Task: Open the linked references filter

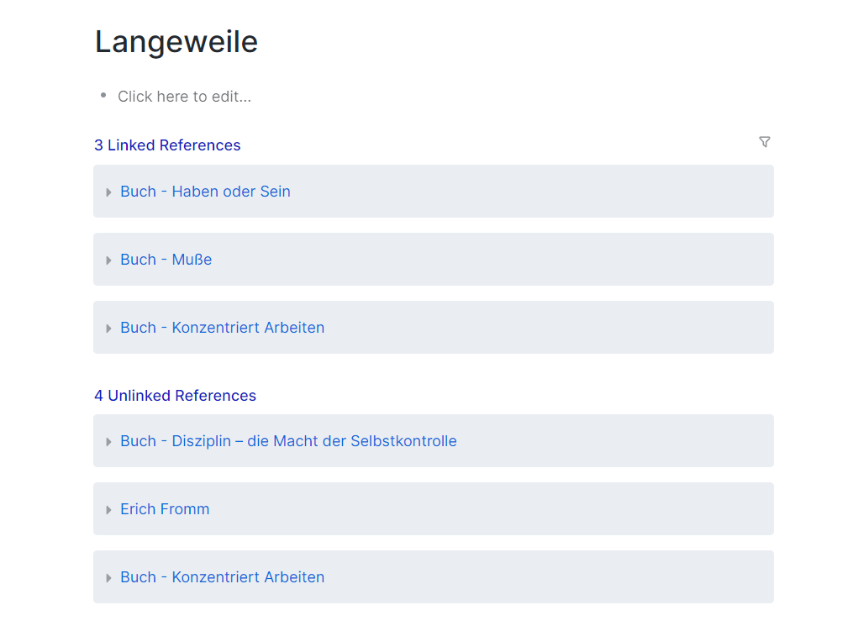Action: click(764, 142)
